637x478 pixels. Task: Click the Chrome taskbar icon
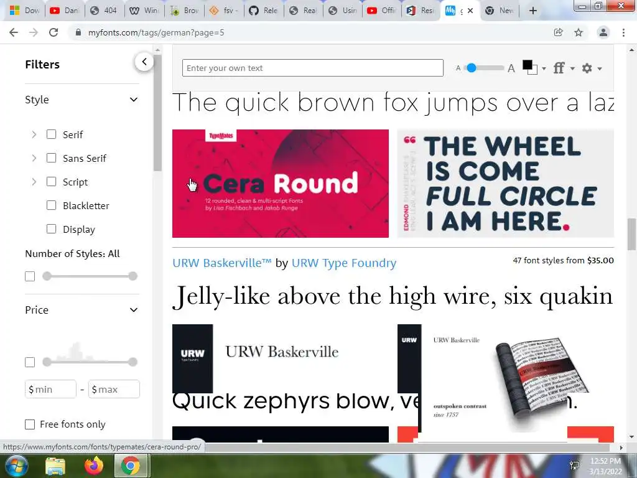[x=130, y=466]
